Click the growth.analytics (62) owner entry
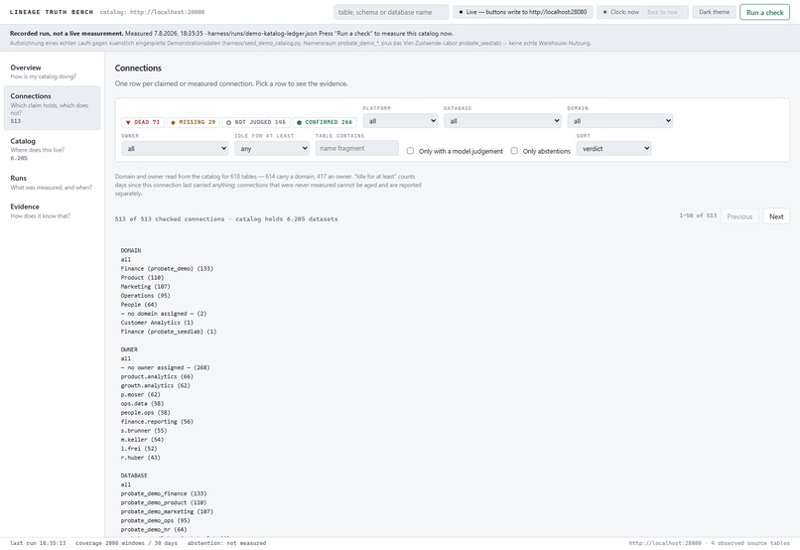 click(x=155, y=386)
